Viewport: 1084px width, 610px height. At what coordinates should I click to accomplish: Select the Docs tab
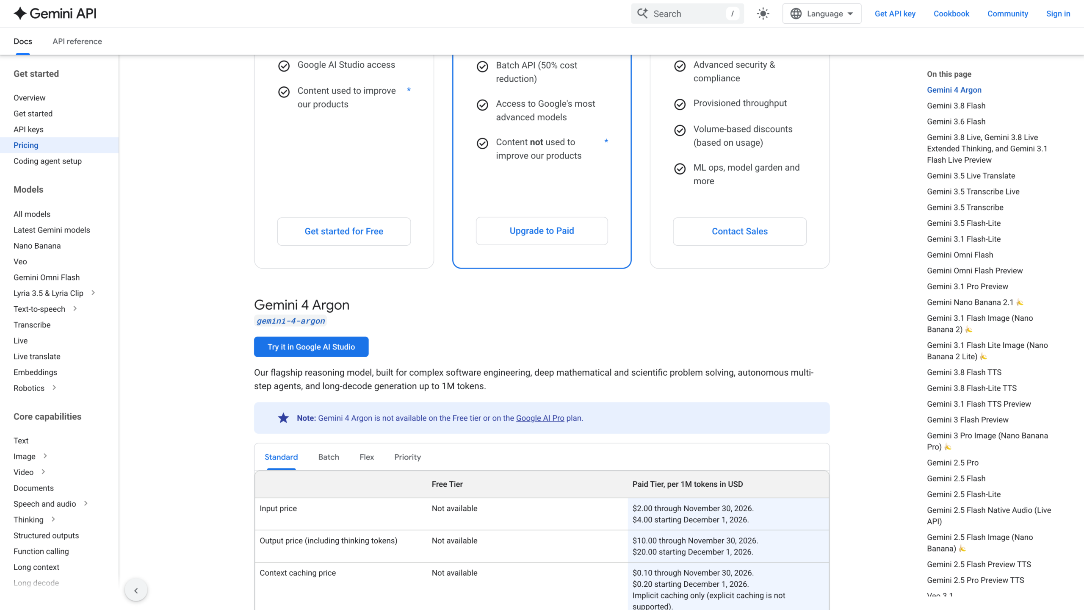[23, 41]
